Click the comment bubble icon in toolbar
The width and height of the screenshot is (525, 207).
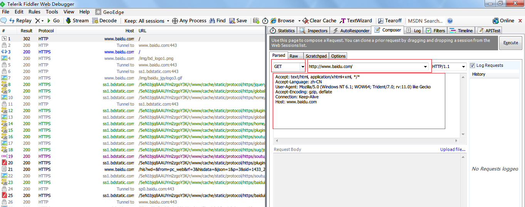click(x=3, y=21)
